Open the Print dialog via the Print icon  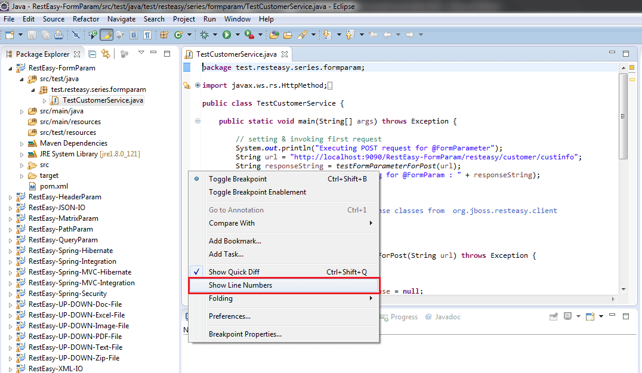tap(58, 34)
